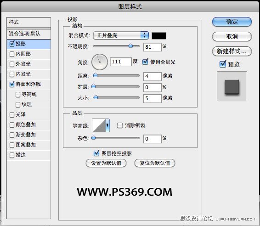The height and width of the screenshot is (226, 260).
Task: Open the 等高线 contour picker arrow
Action: (x=107, y=125)
